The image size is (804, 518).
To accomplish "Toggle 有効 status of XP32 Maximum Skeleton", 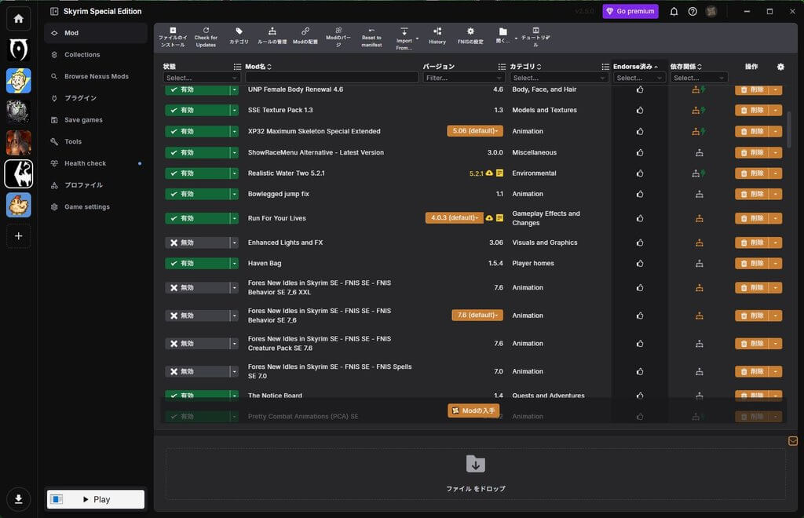I will point(197,132).
